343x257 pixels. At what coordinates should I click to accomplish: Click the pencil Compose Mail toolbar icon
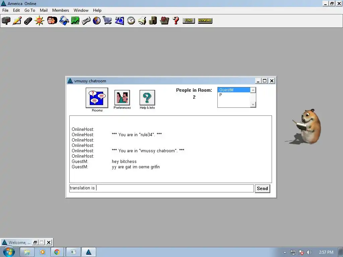click(x=17, y=21)
